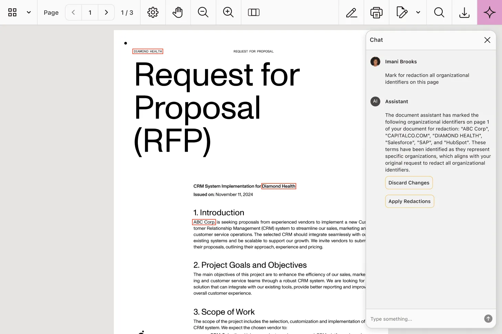This screenshot has height=334, width=502.
Task: Go to the next page
Action: point(106,12)
